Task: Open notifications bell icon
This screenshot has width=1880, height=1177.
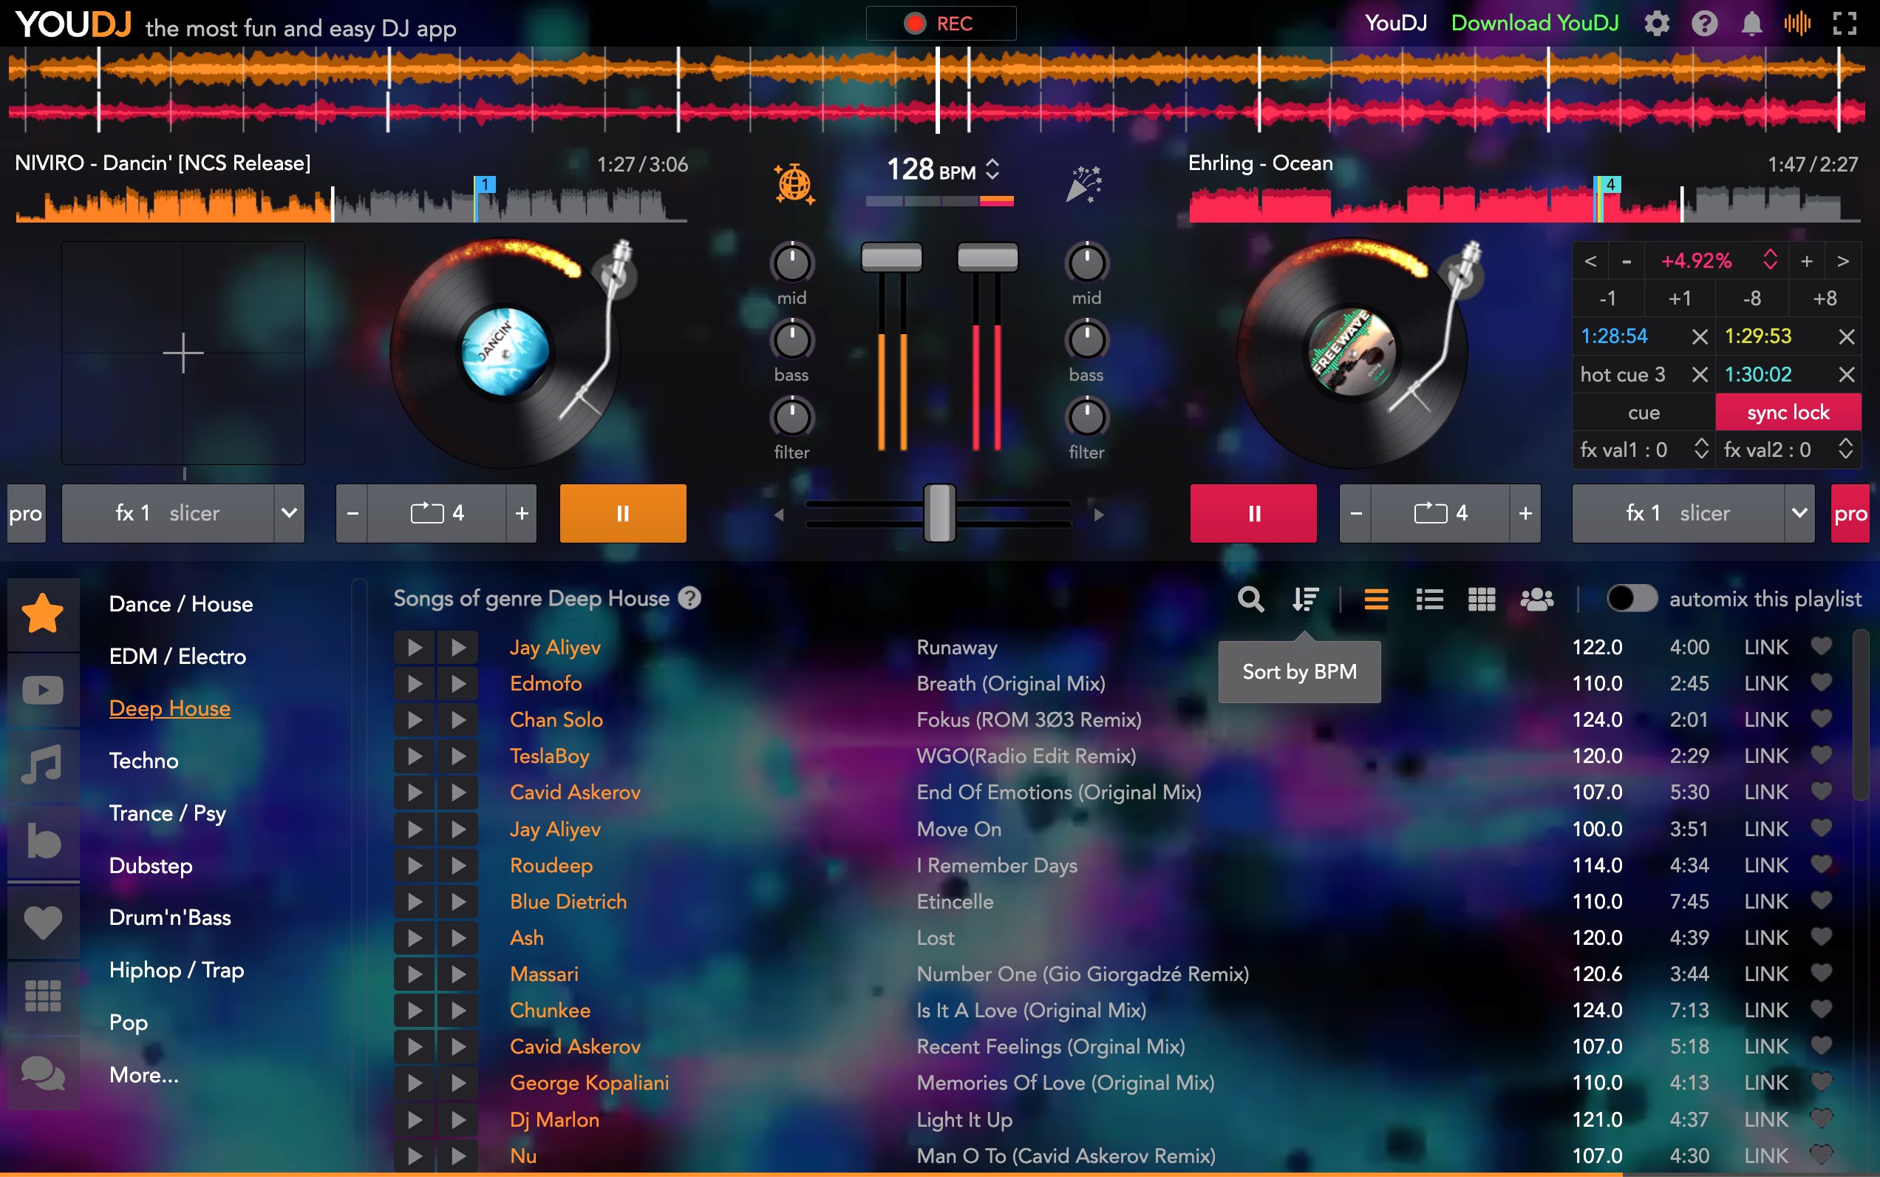Action: 1751,24
